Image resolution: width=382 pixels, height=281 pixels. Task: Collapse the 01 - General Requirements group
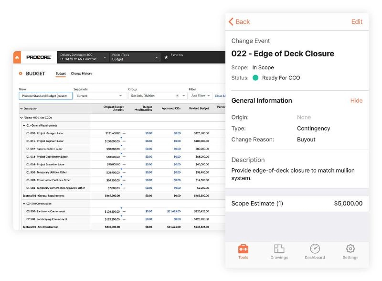[24, 125]
